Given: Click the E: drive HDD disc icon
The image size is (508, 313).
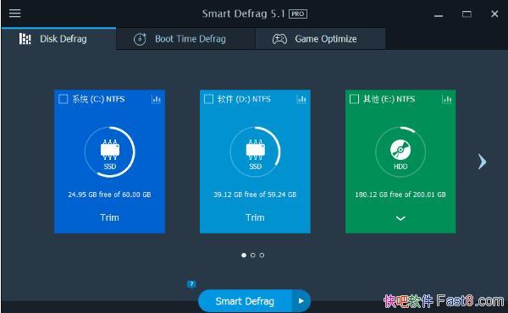Looking at the screenshot, I should [x=400, y=150].
